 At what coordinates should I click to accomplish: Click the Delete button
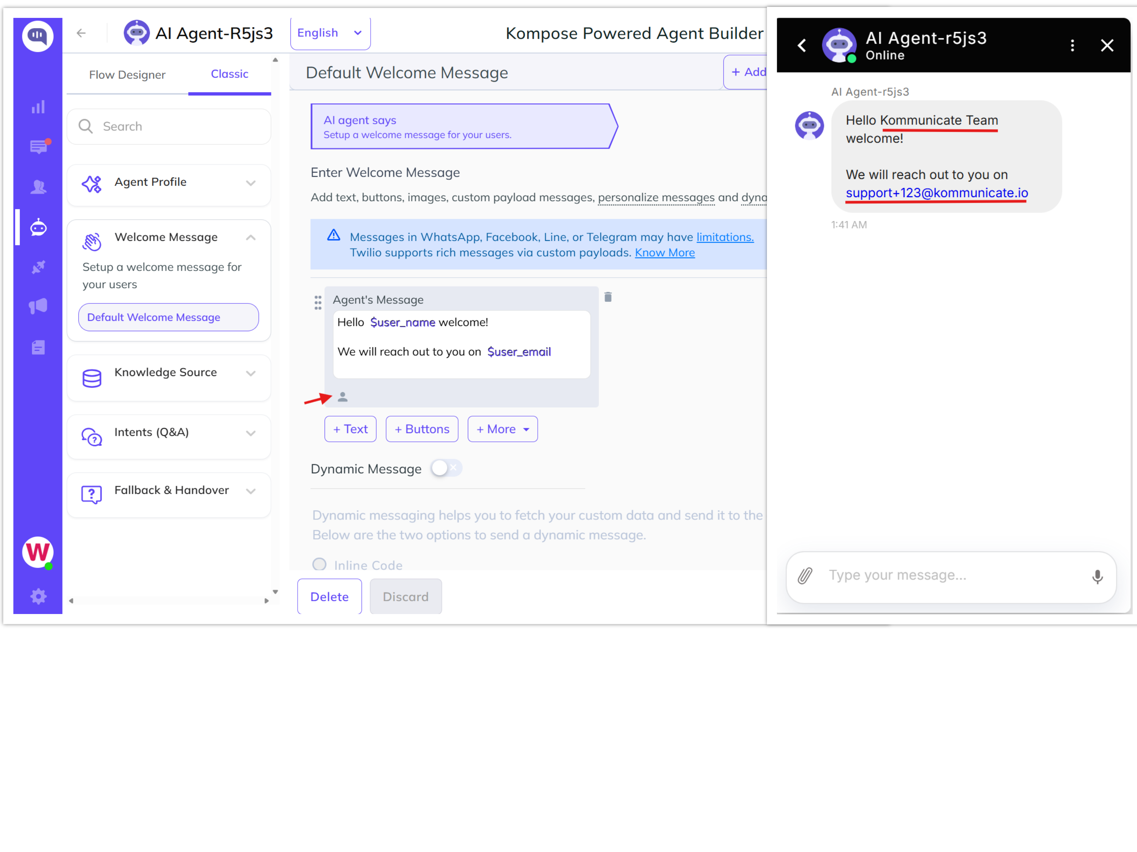(x=329, y=596)
